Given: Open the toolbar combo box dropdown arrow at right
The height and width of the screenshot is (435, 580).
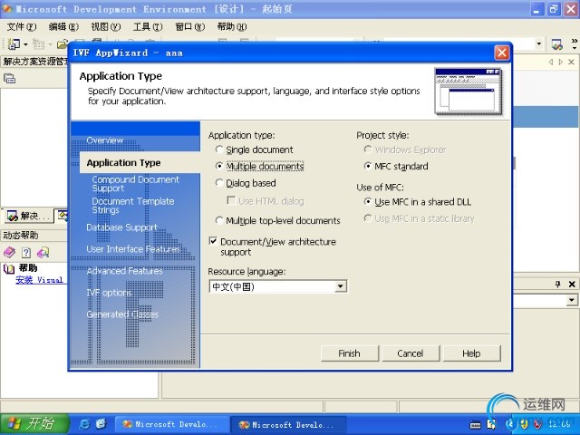Looking at the screenshot, I should coord(539,44).
